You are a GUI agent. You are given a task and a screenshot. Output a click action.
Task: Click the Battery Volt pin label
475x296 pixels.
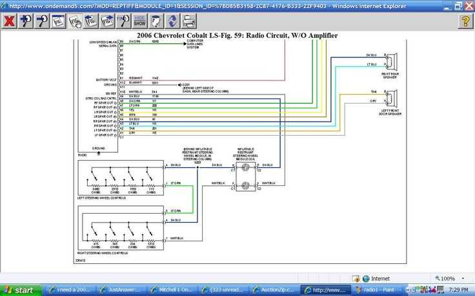point(106,80)
